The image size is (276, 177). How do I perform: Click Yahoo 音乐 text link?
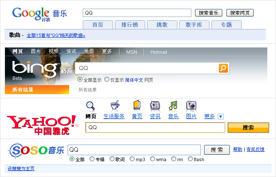[174, 116]
